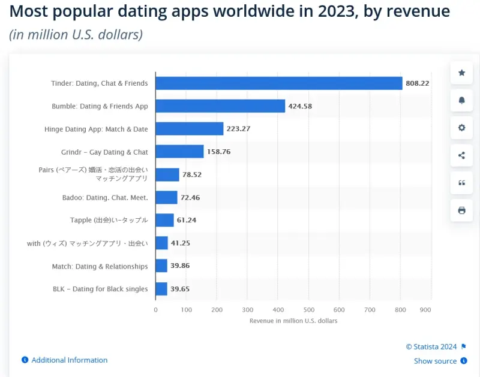
Task: Open the settings gear icon
Action: tap(461, 128)
